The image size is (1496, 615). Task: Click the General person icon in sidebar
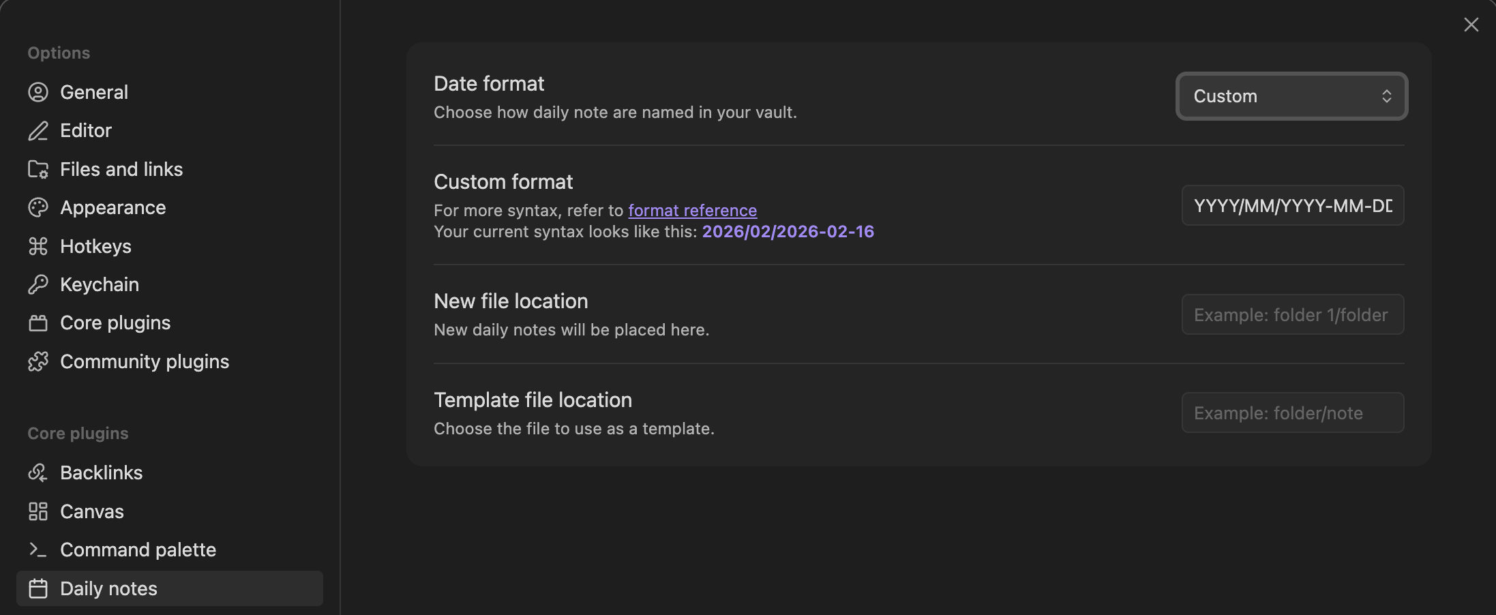tap(38, 92)
